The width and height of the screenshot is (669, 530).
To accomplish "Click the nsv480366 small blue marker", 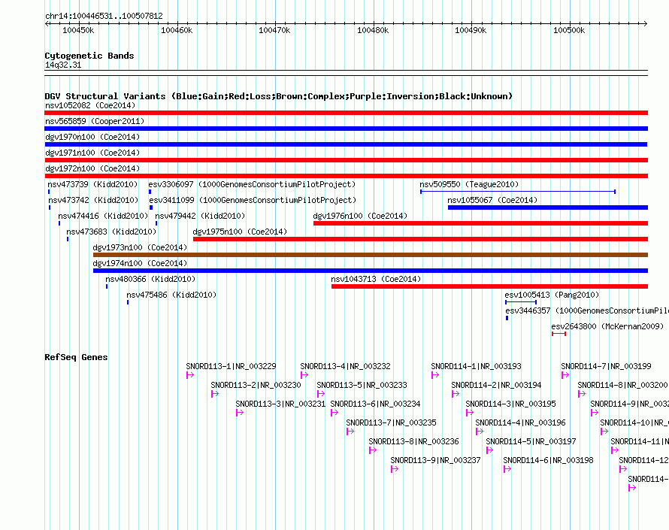I will pyautogui.click(x=107, y=286).
